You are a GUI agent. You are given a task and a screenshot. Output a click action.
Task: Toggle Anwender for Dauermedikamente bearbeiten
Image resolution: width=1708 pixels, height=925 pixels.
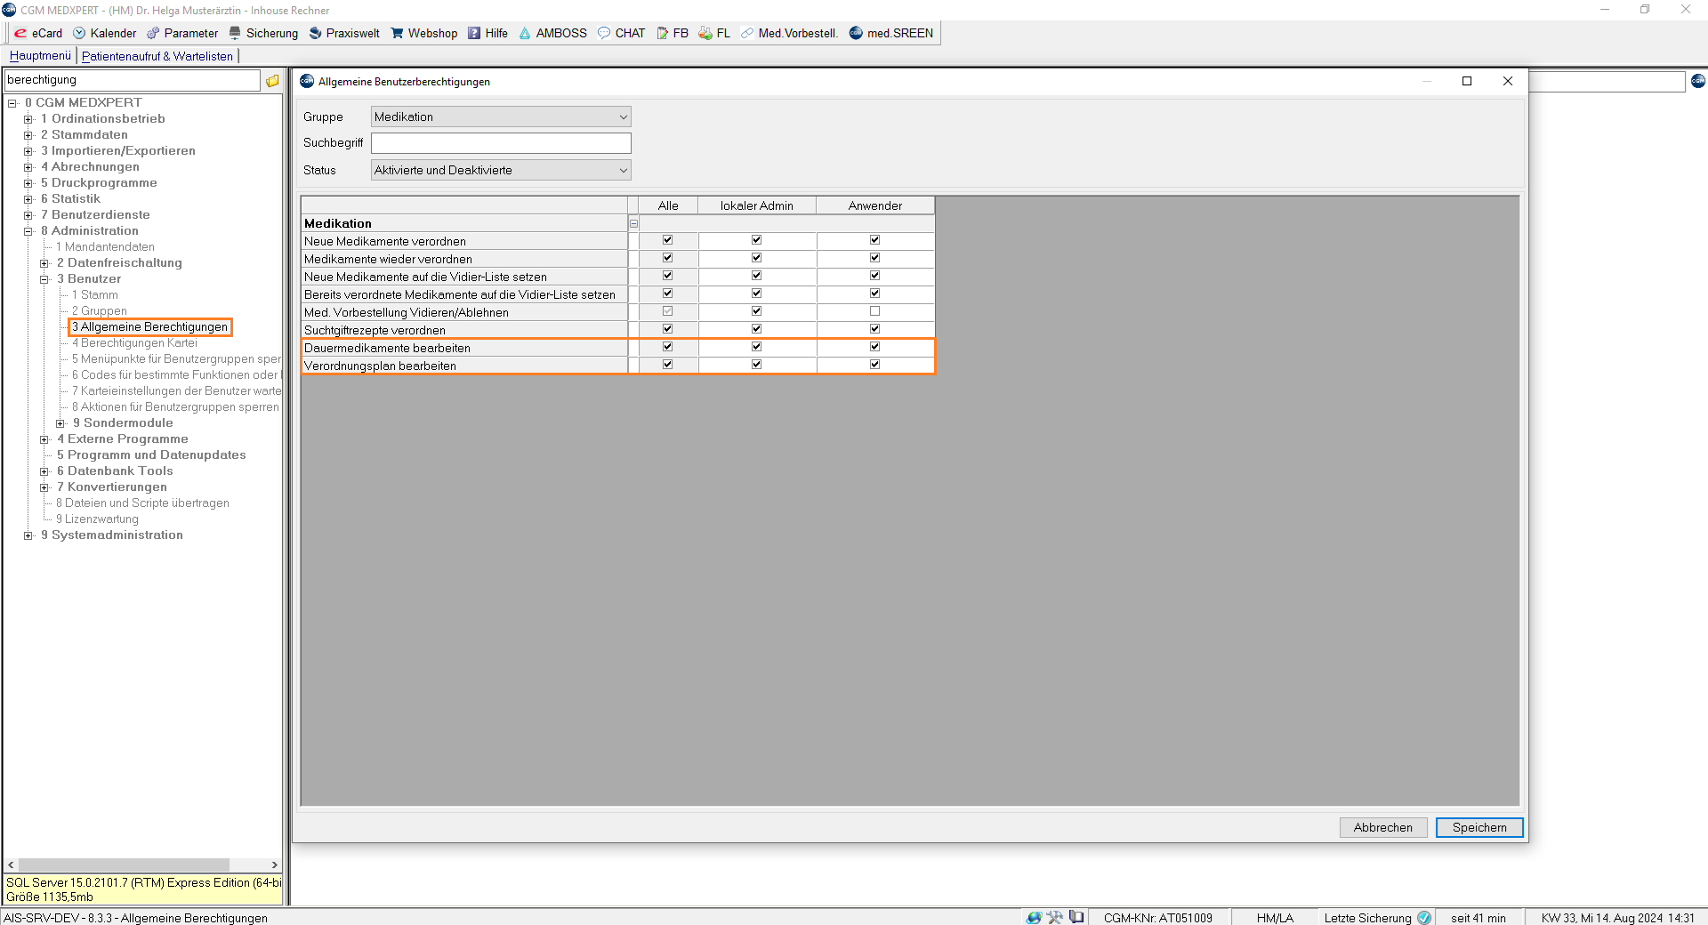874,347
